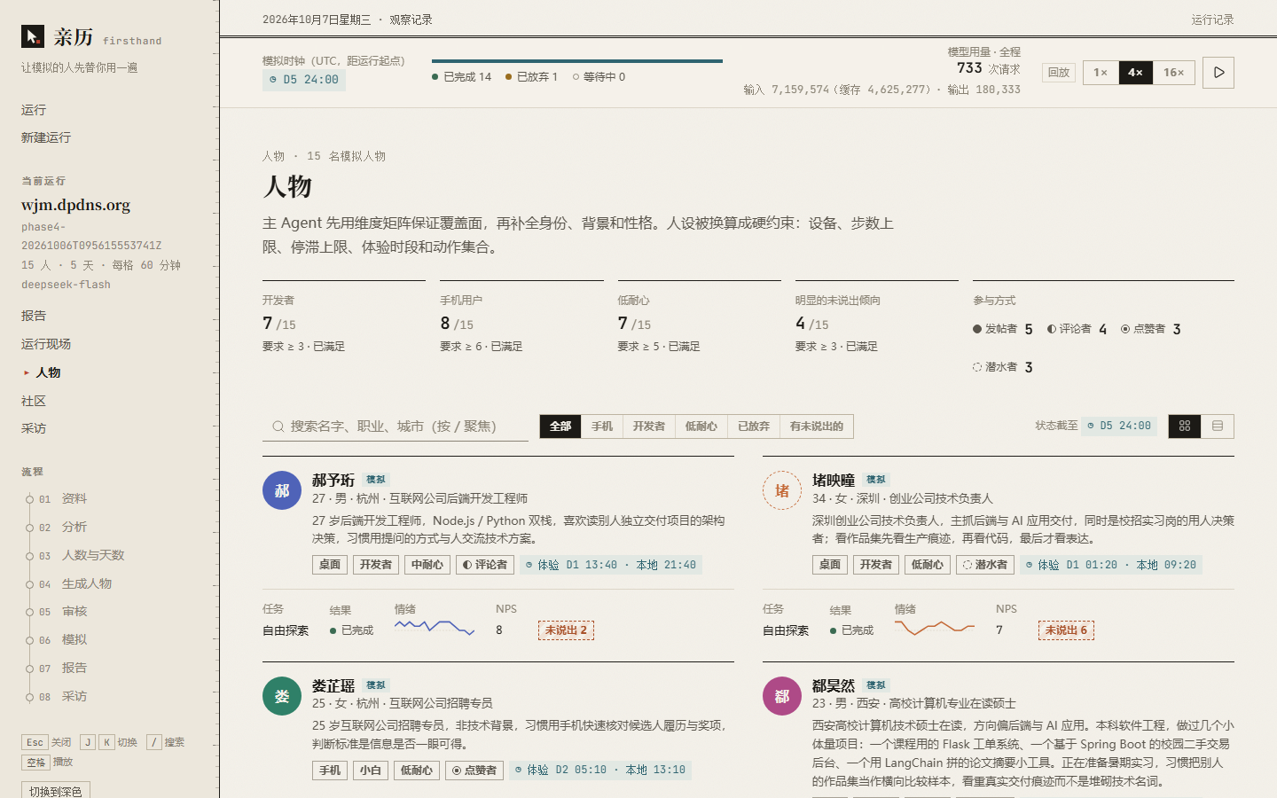
Task: Start playback with the play triangle button
Action: coord(1218,73)
